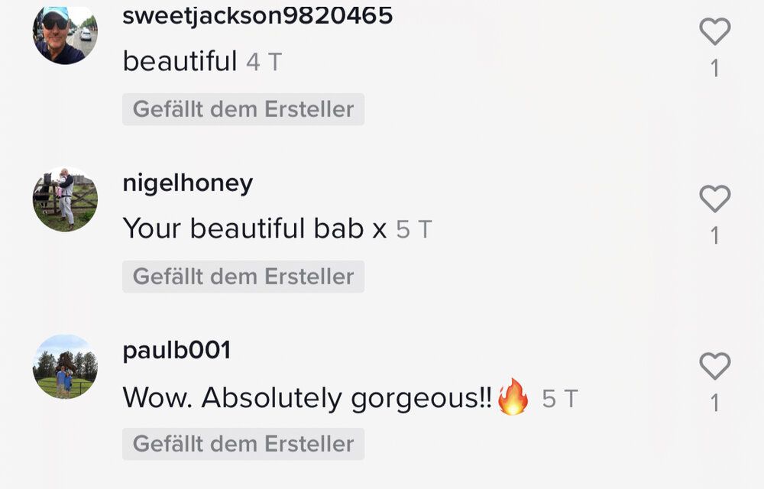This screenshot has width=764, height=489.
Task: View paulb001's profile avatar
Action: pos(65,367)
